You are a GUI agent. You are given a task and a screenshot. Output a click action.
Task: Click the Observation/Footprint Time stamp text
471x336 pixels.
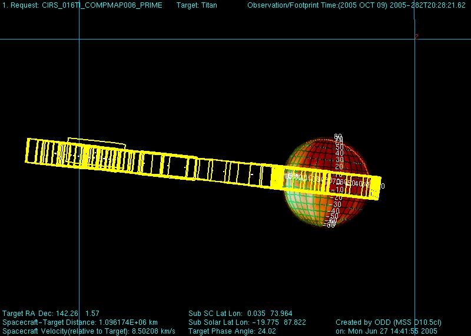[x=356, y=5]
